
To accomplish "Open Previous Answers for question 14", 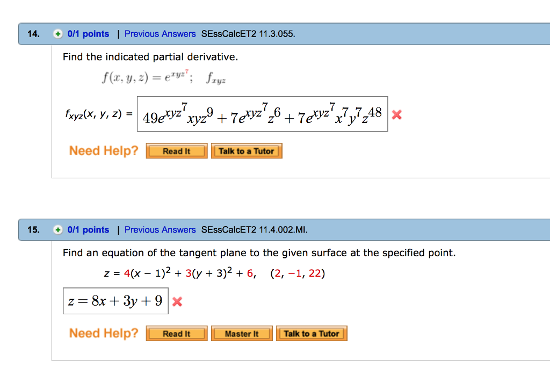I will pyautogui.click(x=160, y=34).
